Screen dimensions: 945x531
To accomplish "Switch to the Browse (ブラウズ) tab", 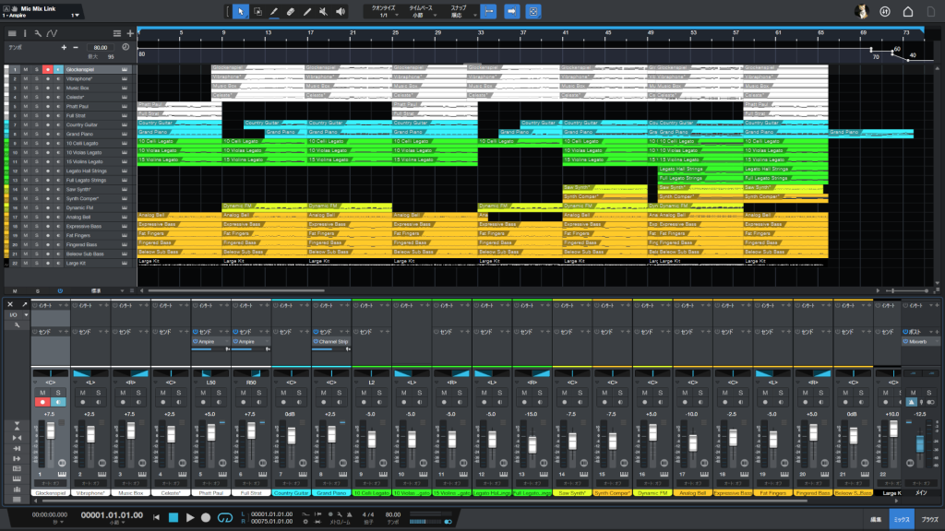I will (x=929, y=520).
